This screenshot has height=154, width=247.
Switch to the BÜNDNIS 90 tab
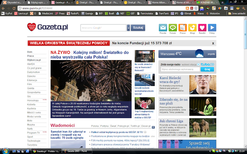[x=207, y=2]
